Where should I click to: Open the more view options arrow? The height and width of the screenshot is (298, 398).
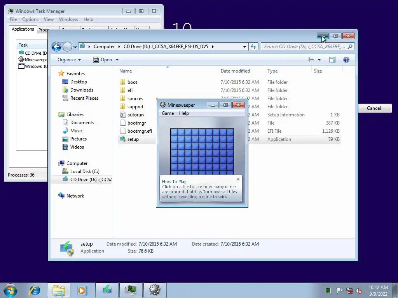point(319,60)
